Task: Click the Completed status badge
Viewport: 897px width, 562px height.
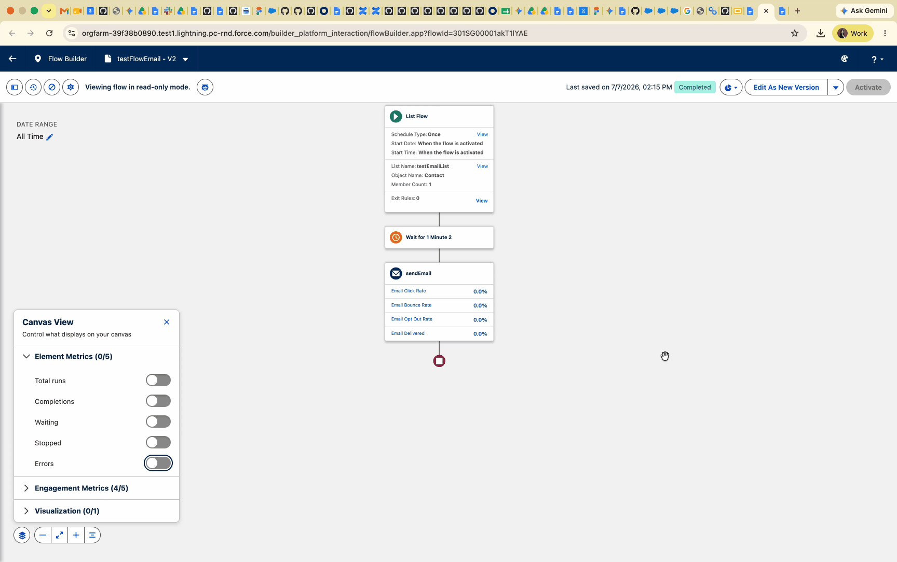Action: [x=695, y=87]
